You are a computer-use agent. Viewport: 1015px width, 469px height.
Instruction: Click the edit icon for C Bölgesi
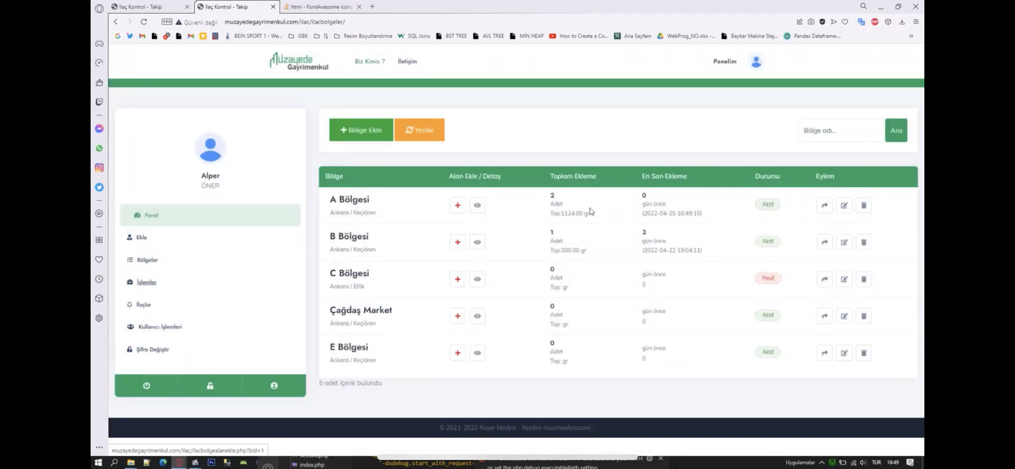click(x=844, y=279)
